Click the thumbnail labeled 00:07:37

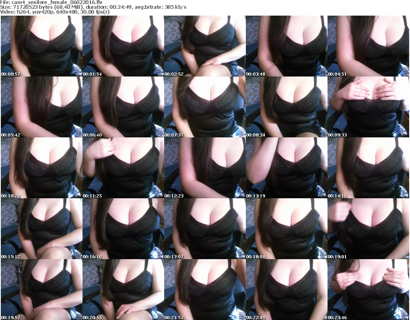[205, 107]
